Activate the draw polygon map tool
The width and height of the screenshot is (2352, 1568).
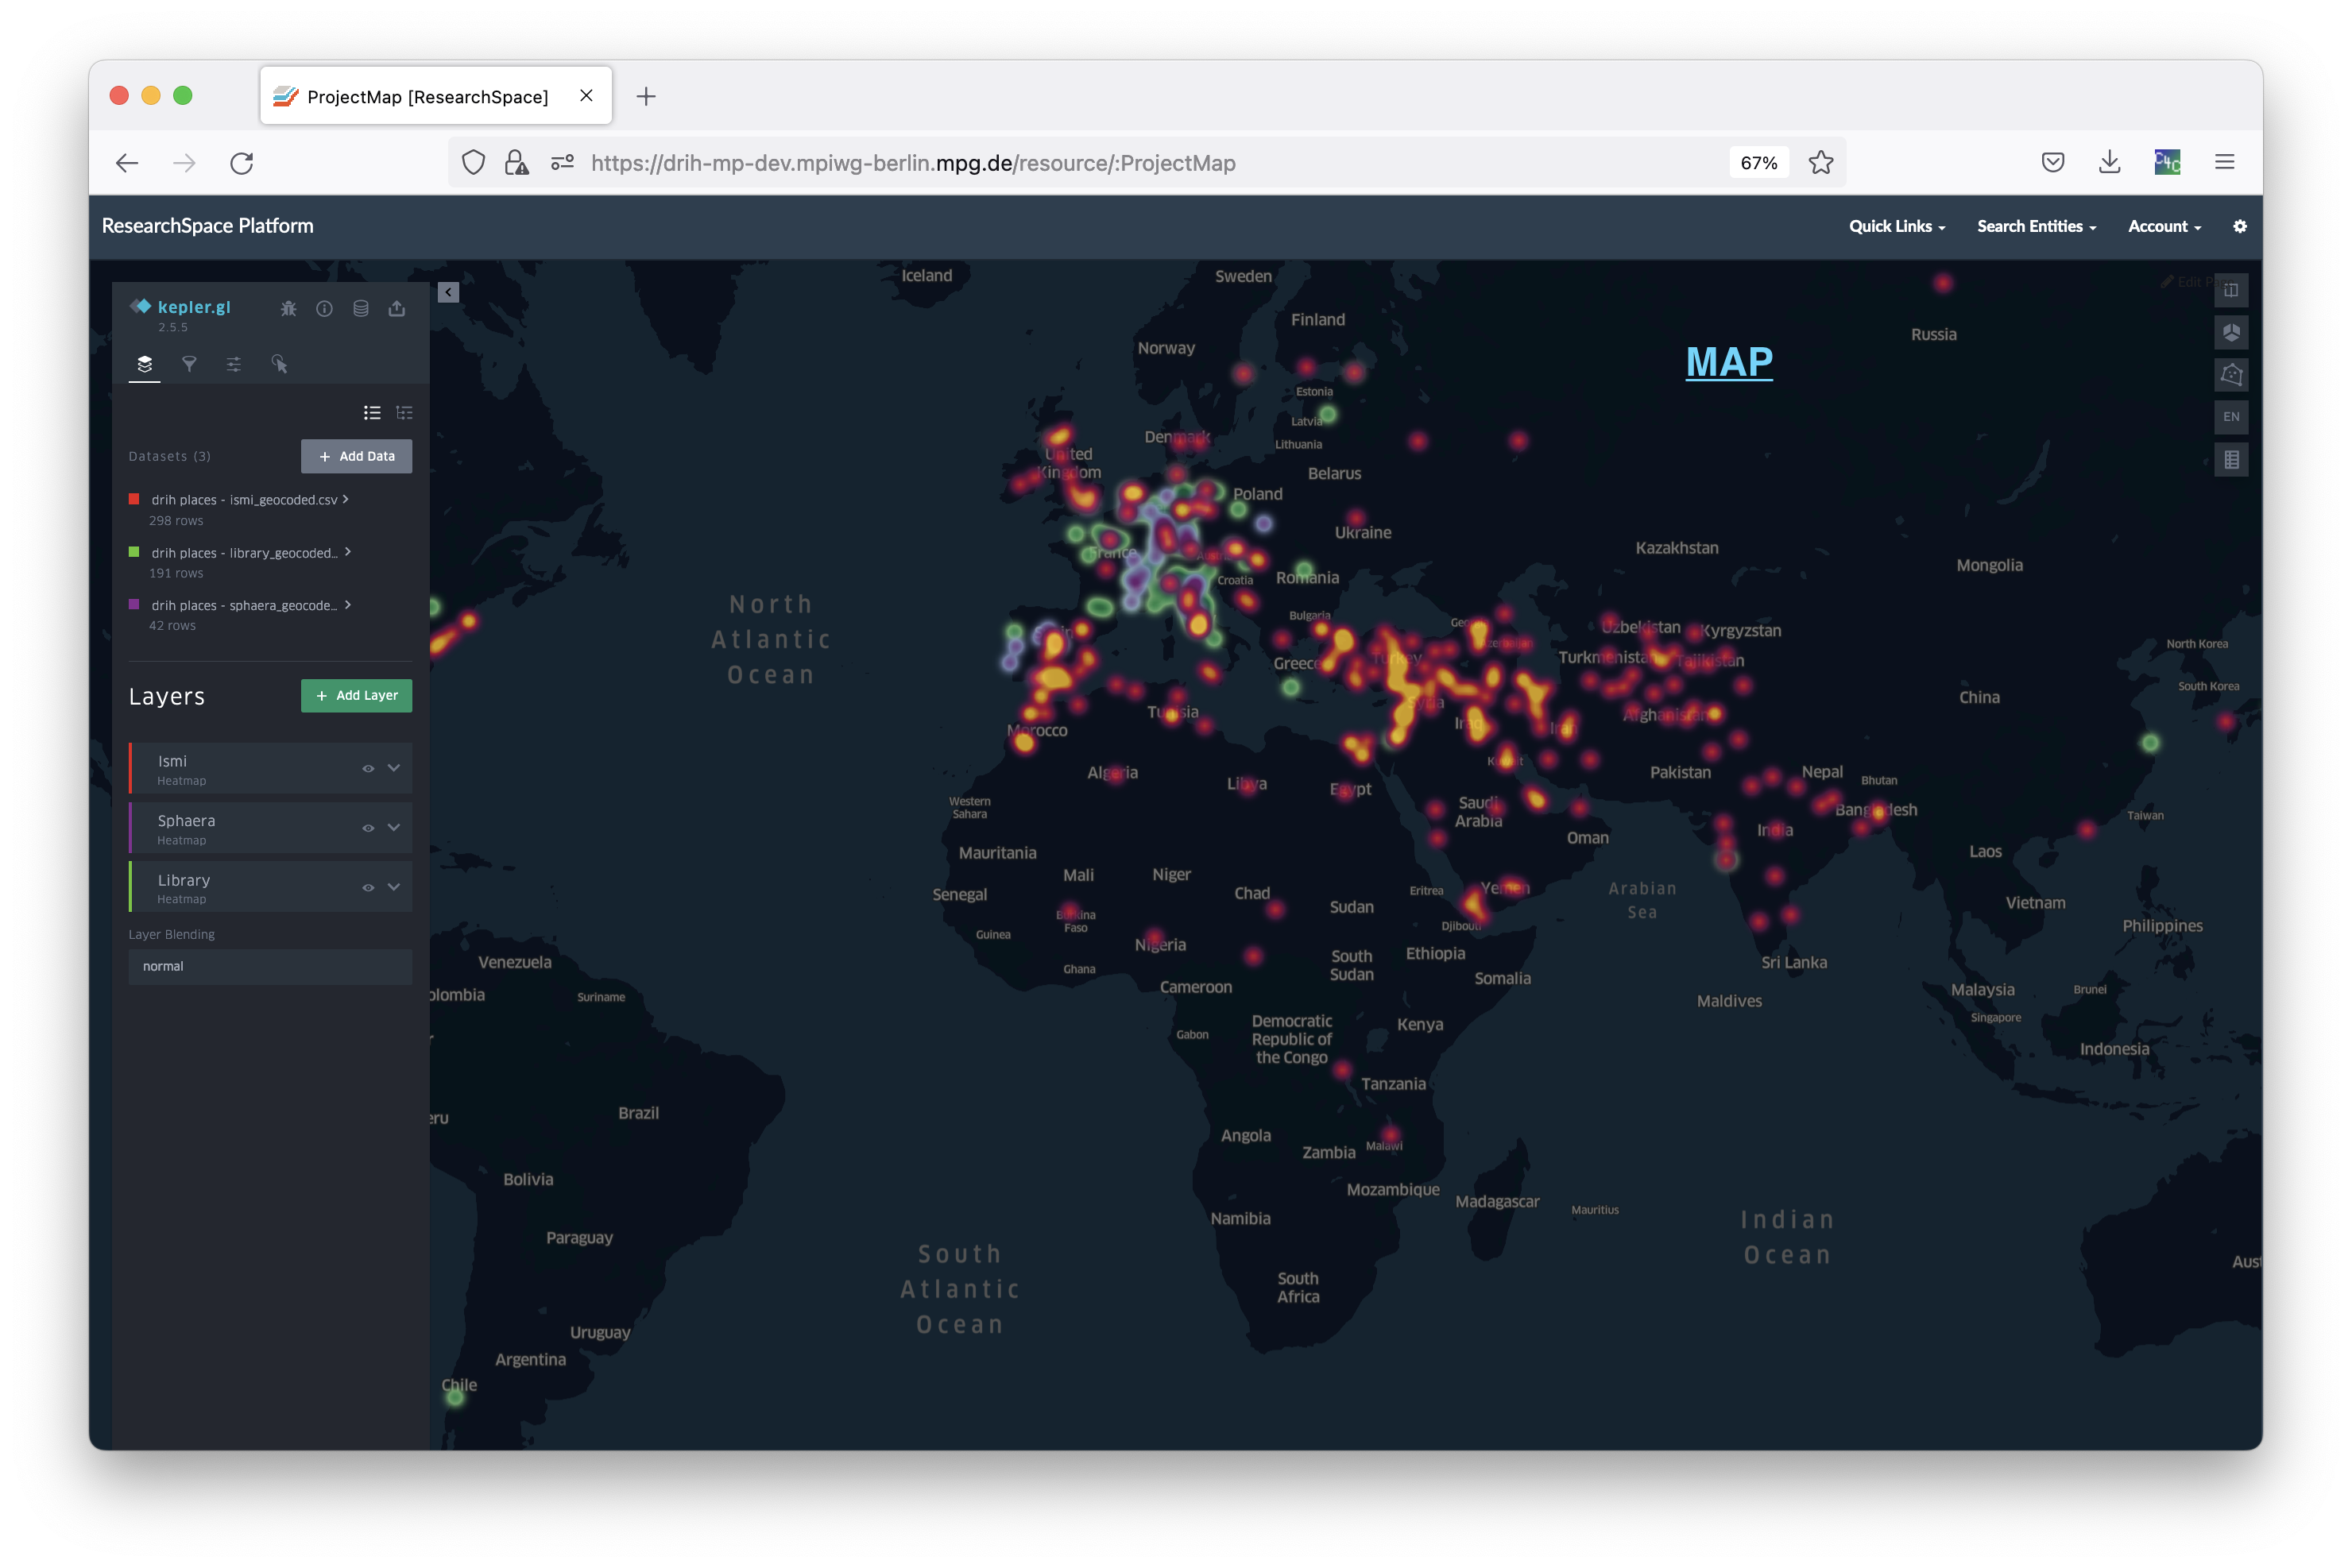(2231, 375)
